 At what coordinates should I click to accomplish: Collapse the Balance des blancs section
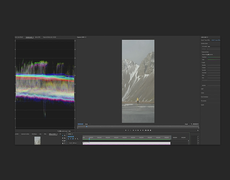tap(201, 52)
